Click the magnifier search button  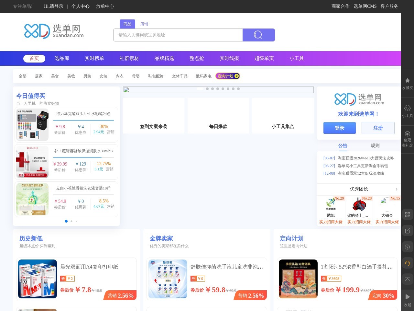[x=258, y=35]
